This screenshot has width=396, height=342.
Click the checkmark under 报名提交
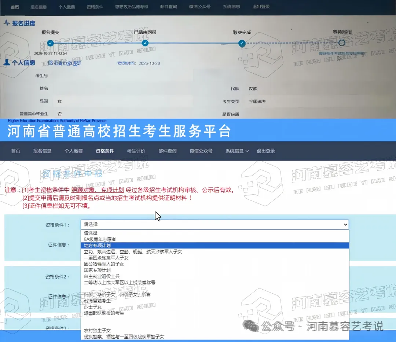click(50, 43)
